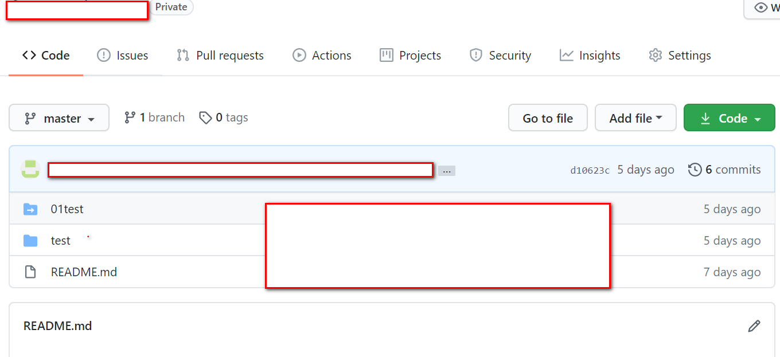Switch to the Issues tab

tap(123, 56)
